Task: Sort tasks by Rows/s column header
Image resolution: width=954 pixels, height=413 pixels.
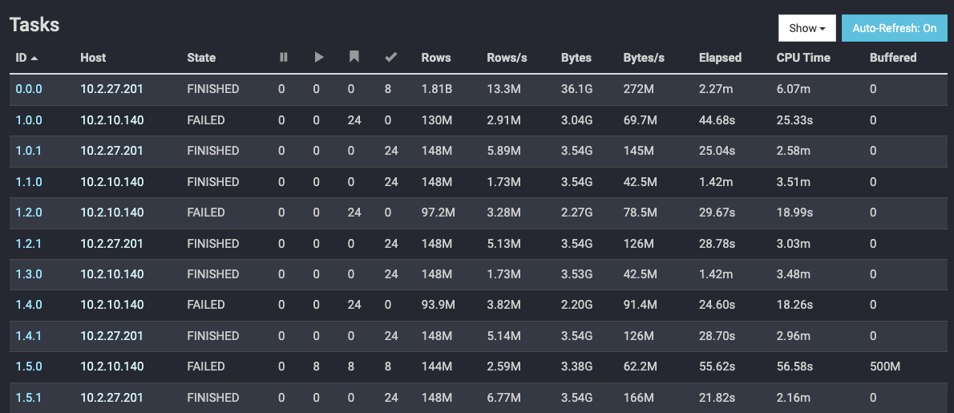Action: (x=507, y=58)
